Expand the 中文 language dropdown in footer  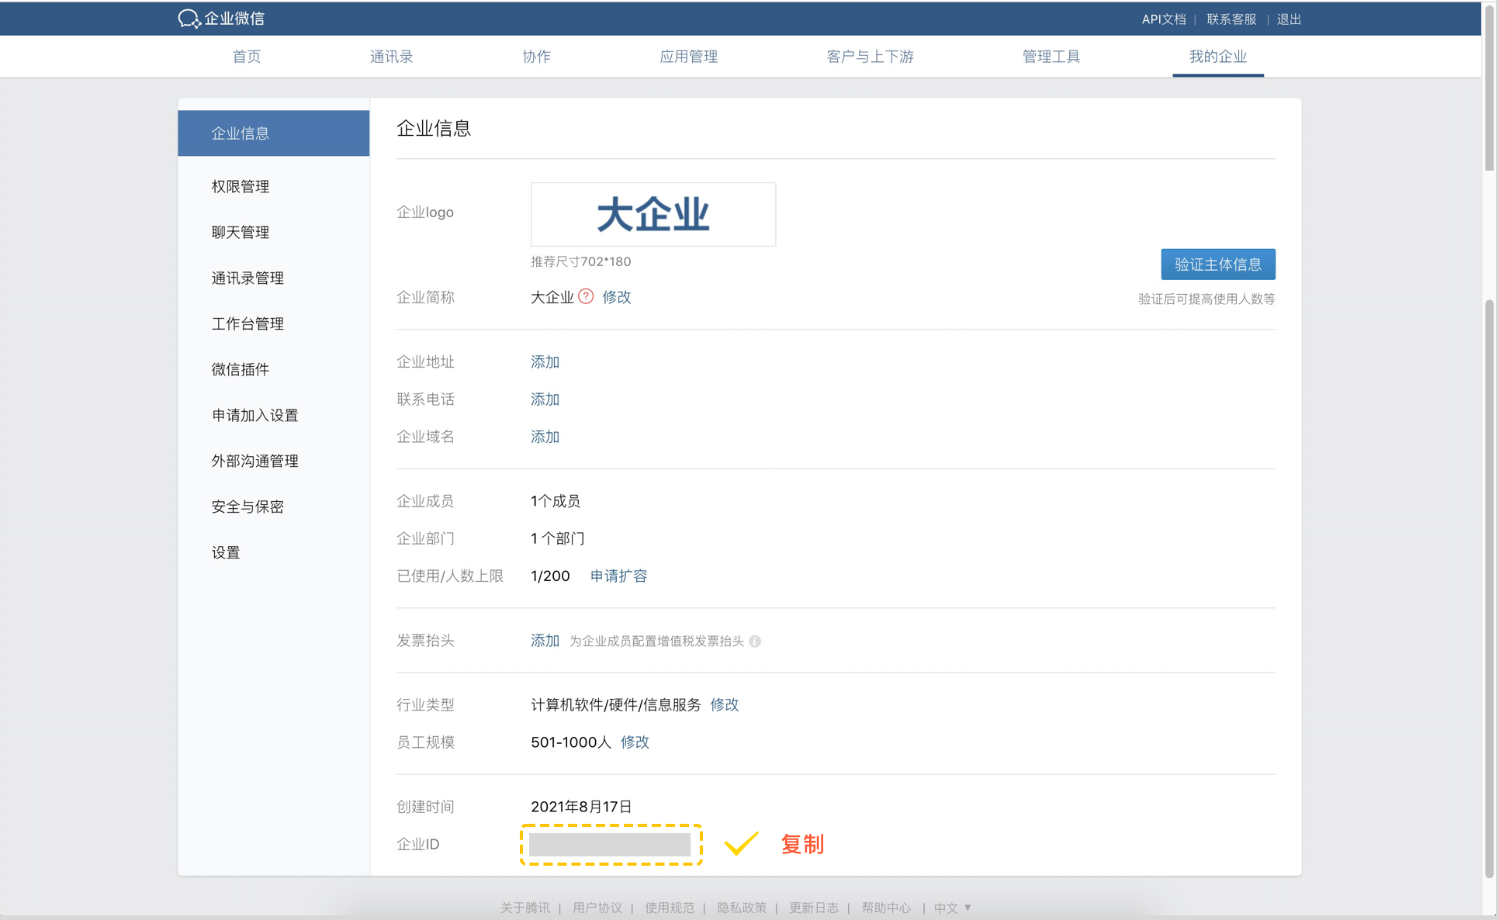click(952, 907)
